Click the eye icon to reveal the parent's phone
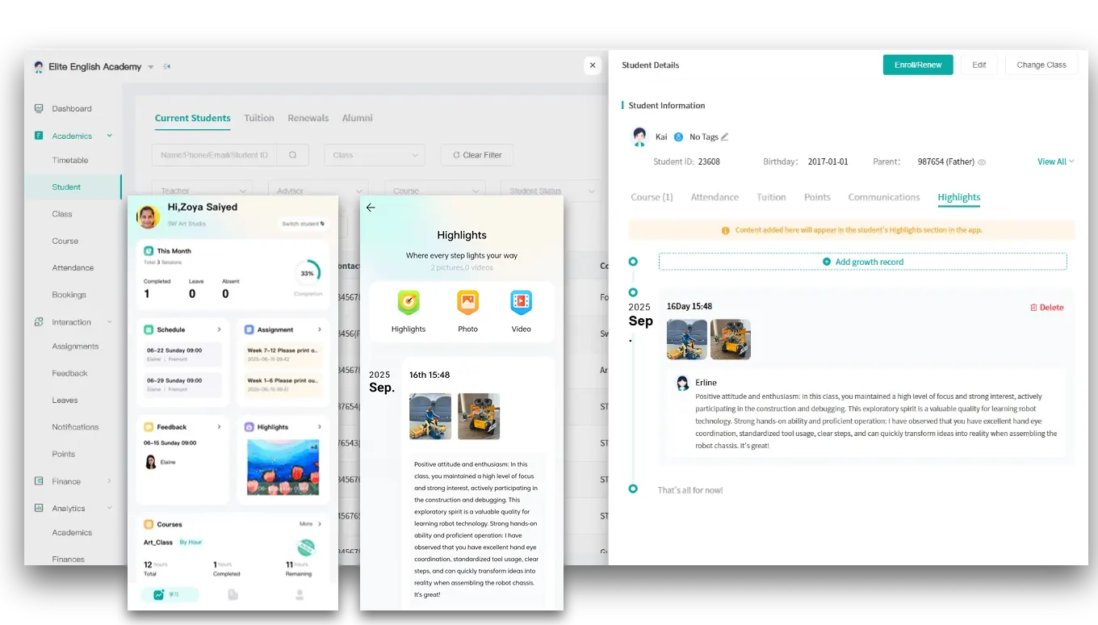This screenshot has height=625, width=1098. [x=982, y=161]
